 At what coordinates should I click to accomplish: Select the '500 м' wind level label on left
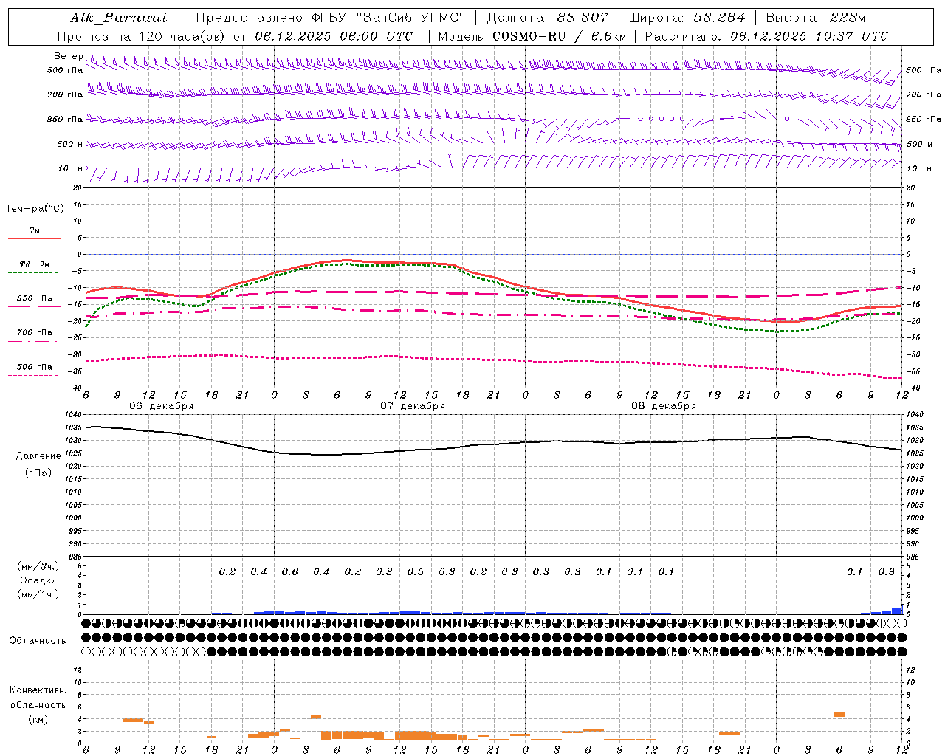[70, 144]
